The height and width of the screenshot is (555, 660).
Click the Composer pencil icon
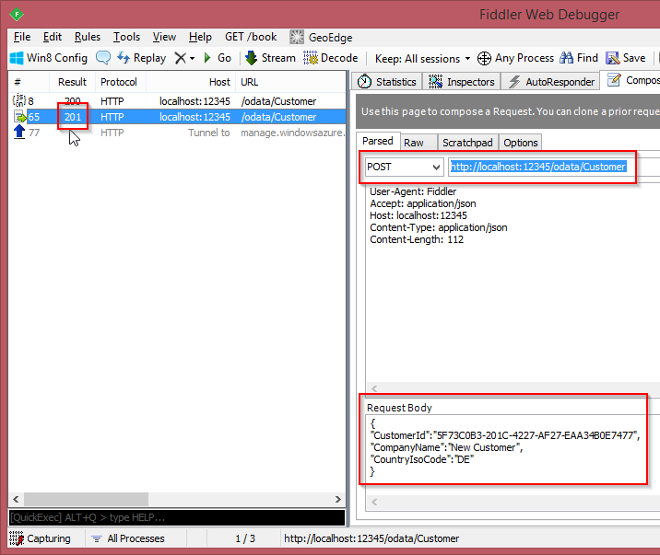[x=614, y=79]
